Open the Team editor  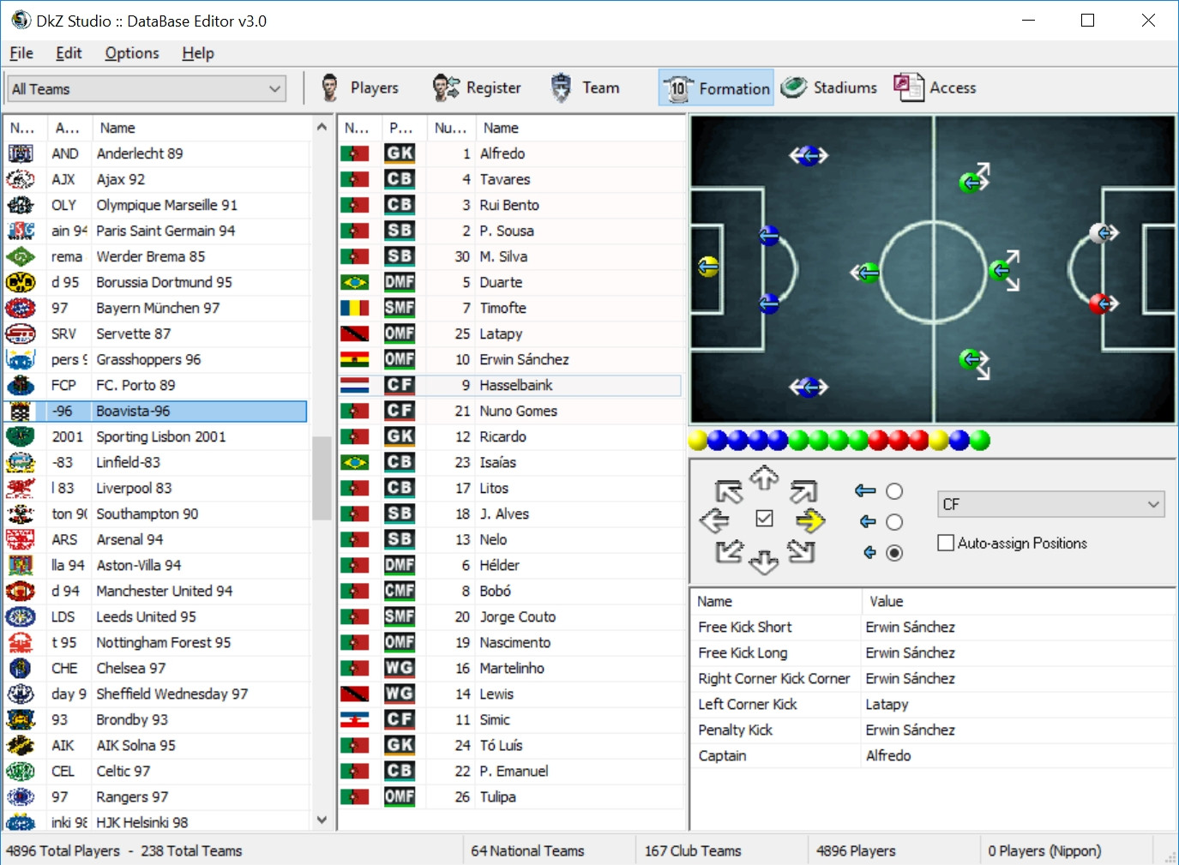click(585, 87)
